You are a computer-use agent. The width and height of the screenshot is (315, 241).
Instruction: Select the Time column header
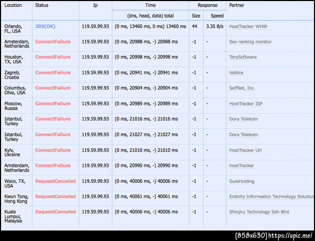150,5
